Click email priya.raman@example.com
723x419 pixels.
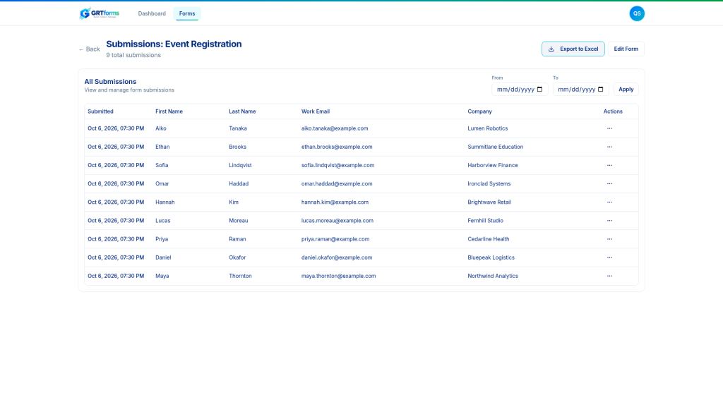pyautogui.click(x=335, y=239)
